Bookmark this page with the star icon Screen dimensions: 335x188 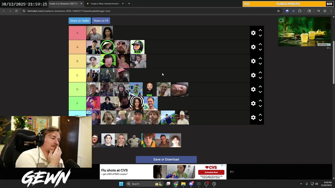tap(278, 11)
